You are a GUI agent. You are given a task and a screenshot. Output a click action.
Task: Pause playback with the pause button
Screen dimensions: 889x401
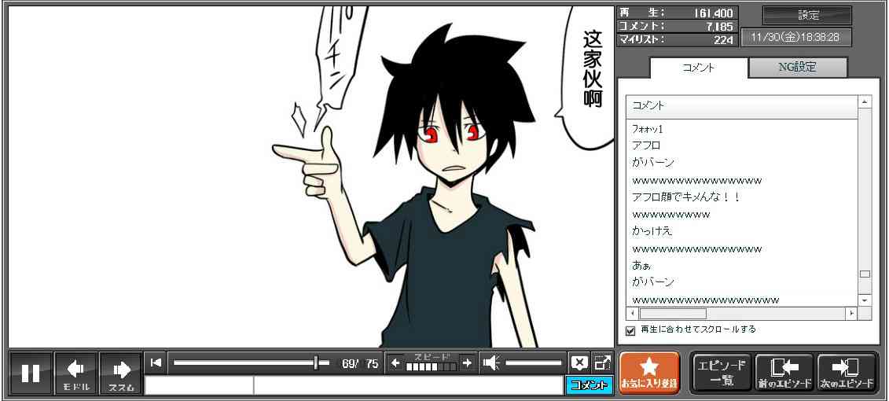click(x=31, y=373)
